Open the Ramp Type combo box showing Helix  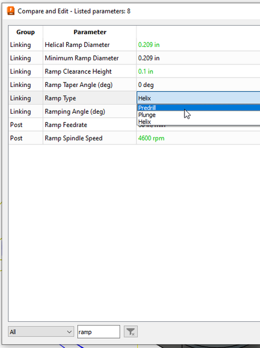[198, 98]
